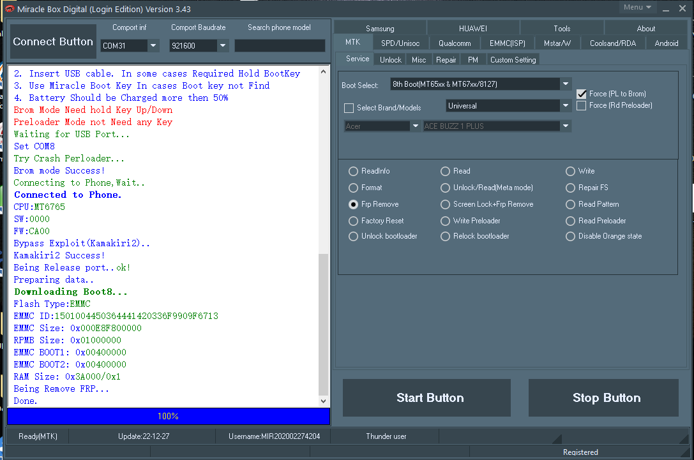Click the Registered status text
This screenshot has width=694, height=460.
pos(580,452)
